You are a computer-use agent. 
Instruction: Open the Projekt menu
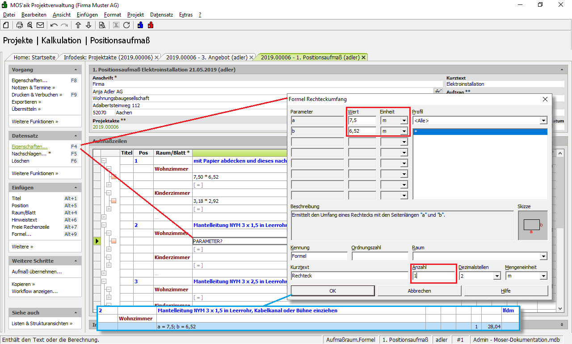pyautogui.click(x=135, y=15)
